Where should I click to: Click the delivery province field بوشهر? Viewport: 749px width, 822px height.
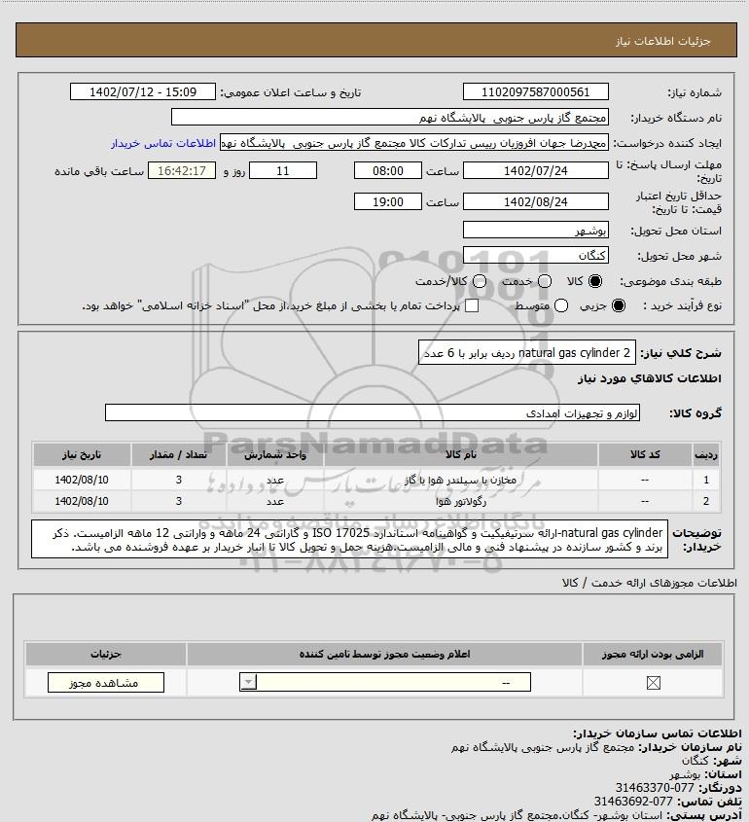[536, 231]
